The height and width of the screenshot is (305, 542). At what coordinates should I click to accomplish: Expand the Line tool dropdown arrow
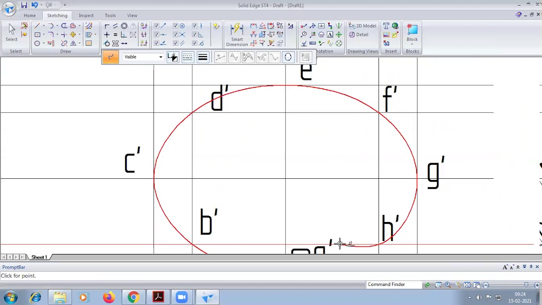(x=44, y=25)
